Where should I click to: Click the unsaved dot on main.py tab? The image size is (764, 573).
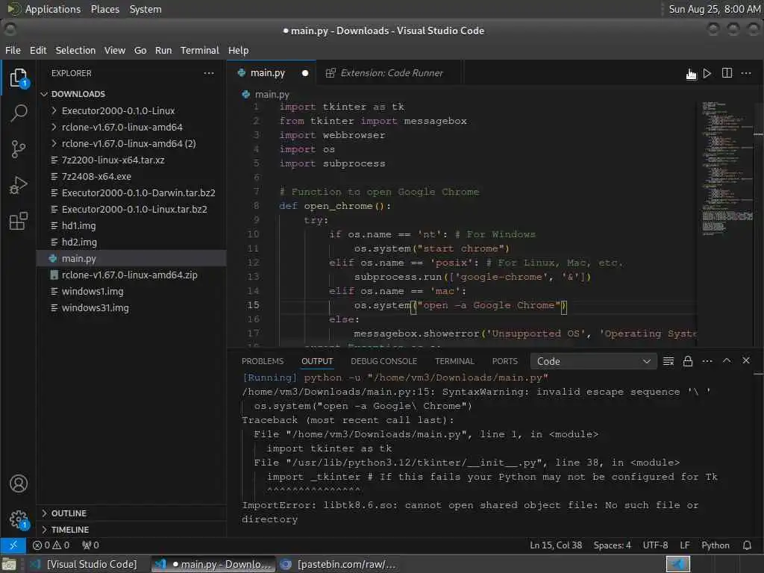pyautogui.click(x=305, y=73)
